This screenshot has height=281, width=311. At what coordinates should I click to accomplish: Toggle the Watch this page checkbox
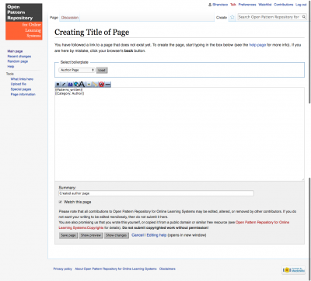point(61,202)
